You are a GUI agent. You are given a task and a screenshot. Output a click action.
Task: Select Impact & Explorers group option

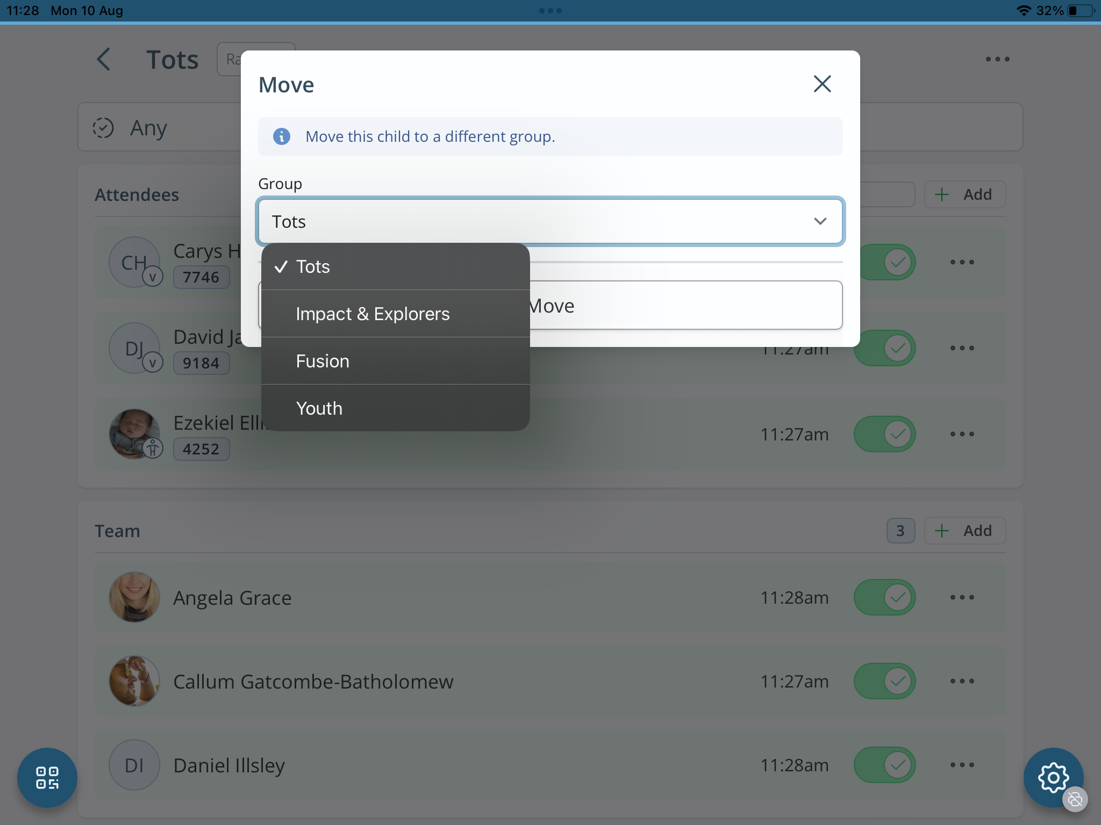click(x=396, y=314)
